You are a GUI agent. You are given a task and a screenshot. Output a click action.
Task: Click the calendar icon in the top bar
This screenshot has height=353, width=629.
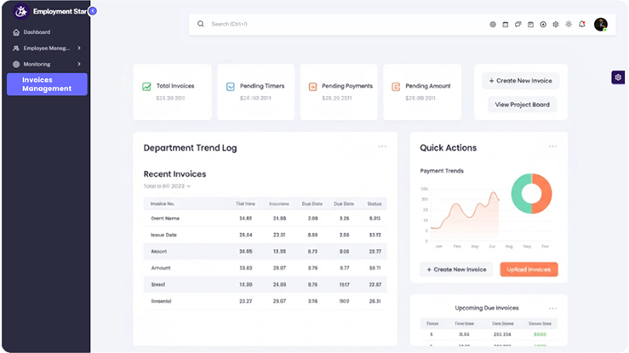506,25
